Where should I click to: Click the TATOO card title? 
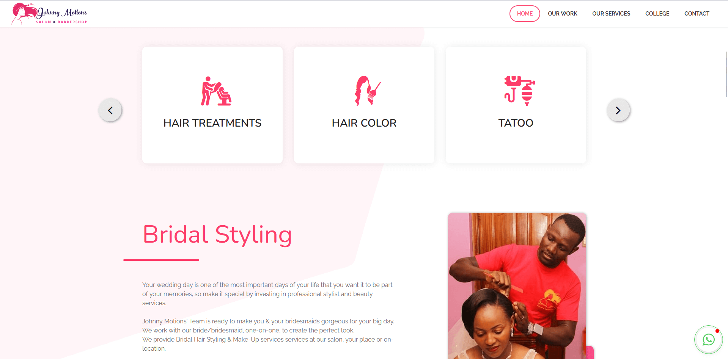tap(516, 123)
